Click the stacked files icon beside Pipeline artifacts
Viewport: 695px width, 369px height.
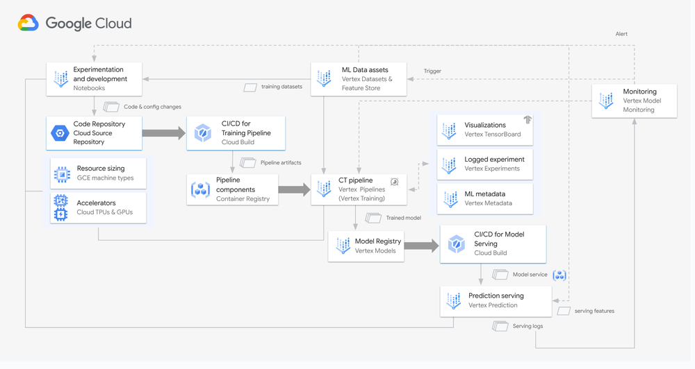248,163
